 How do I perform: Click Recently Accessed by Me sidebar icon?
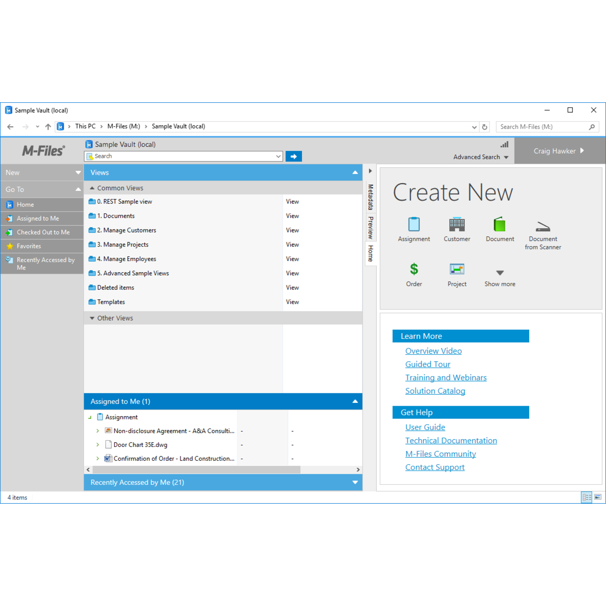9,260
